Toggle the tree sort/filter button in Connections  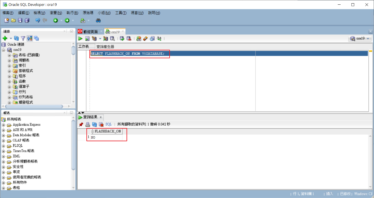point(30,38)
